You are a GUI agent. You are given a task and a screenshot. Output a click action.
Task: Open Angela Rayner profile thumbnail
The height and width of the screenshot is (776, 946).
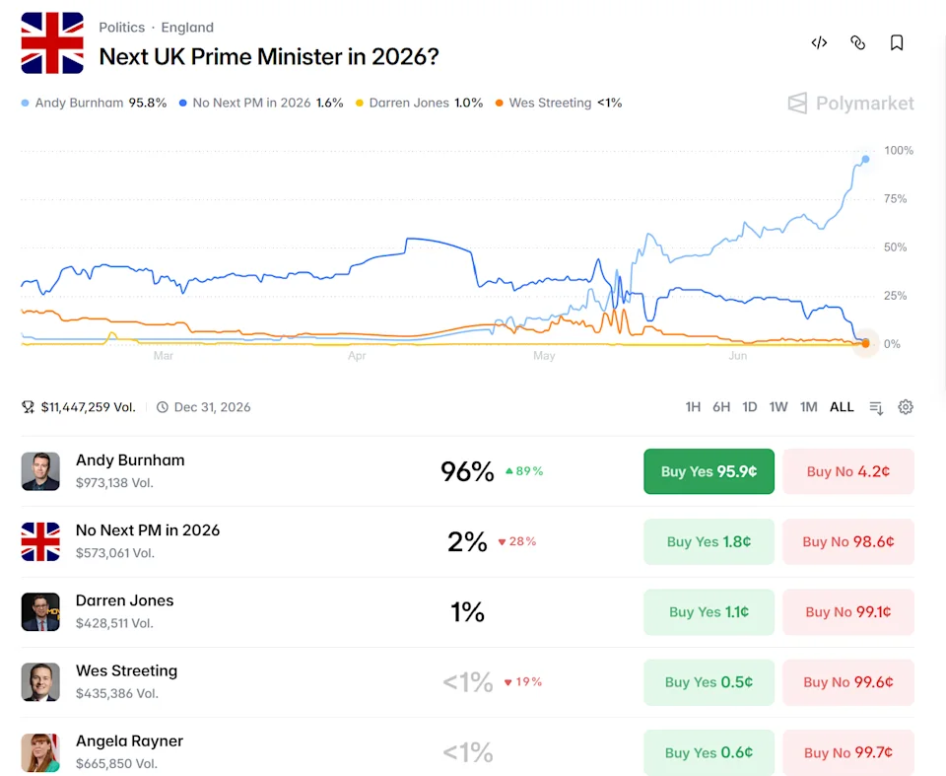pos(40,752)
